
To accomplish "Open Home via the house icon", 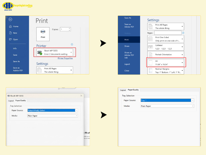I will tap(10, 26).
